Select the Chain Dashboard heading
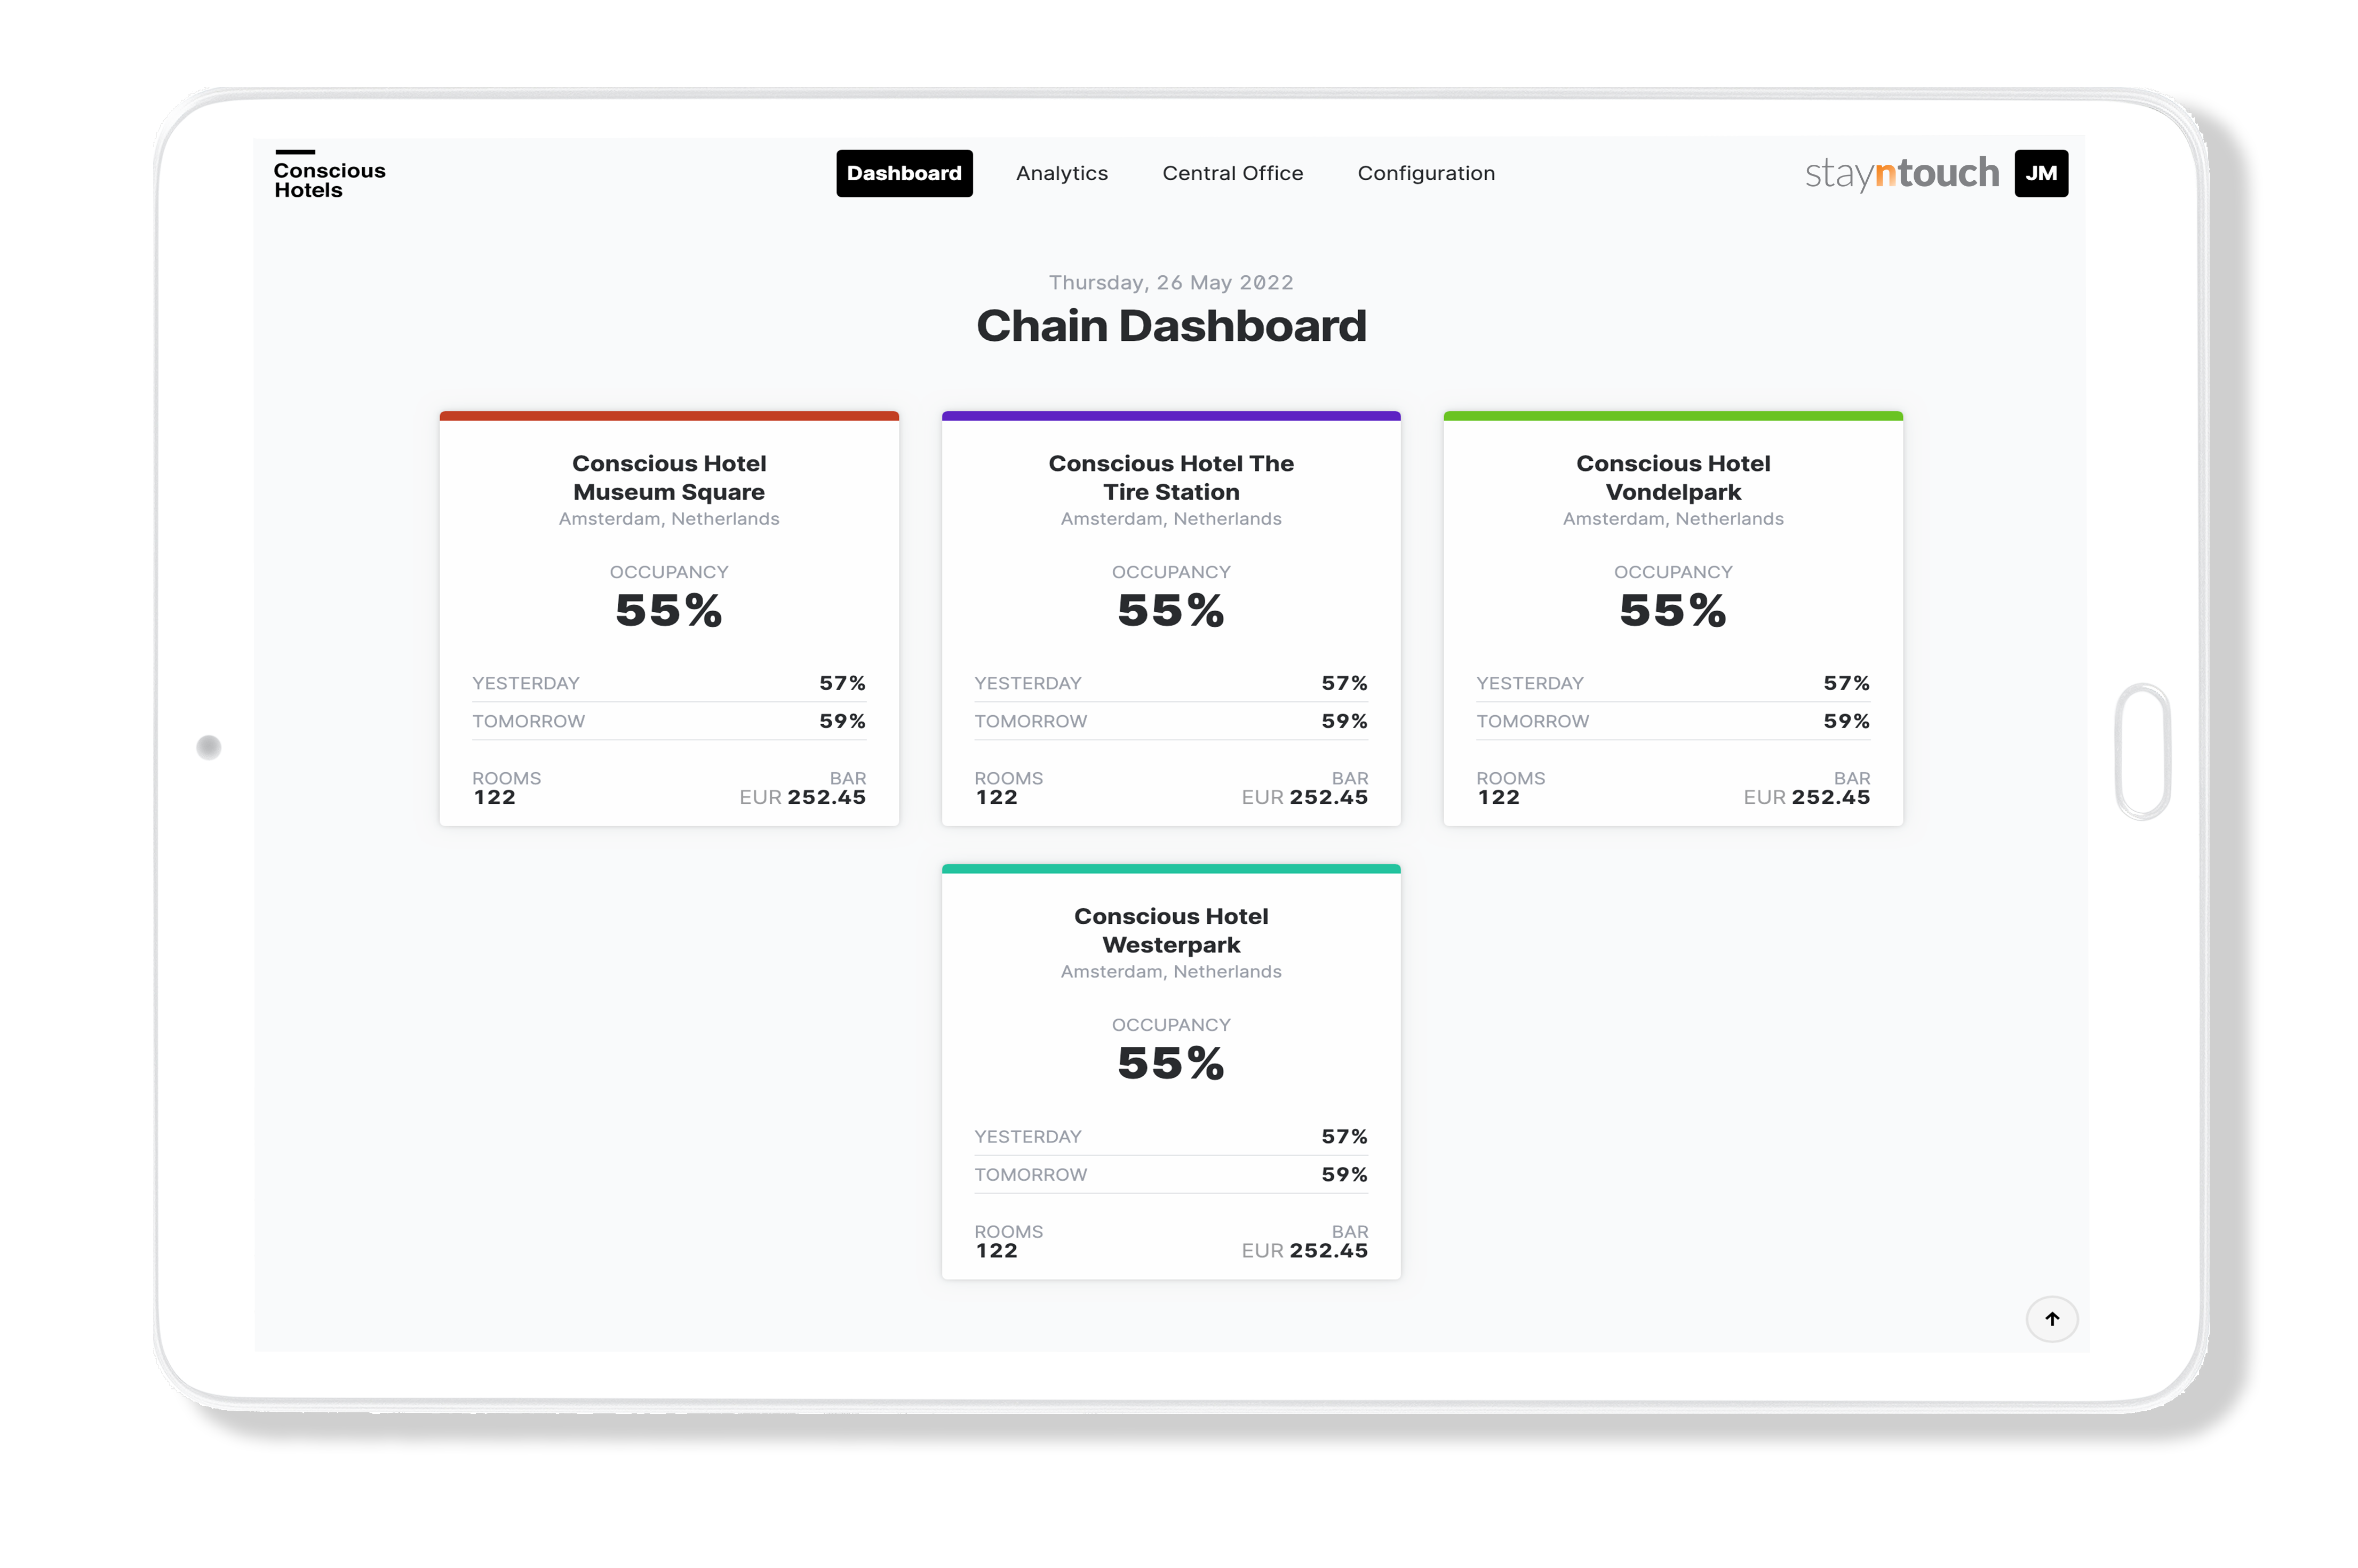The image size is (2358, 1568). click(1170, 326)
